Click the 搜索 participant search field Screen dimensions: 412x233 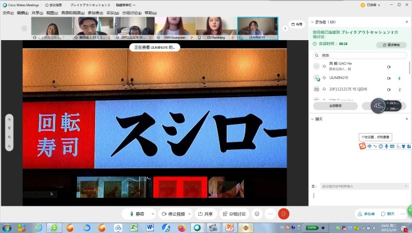pos(359,55)
